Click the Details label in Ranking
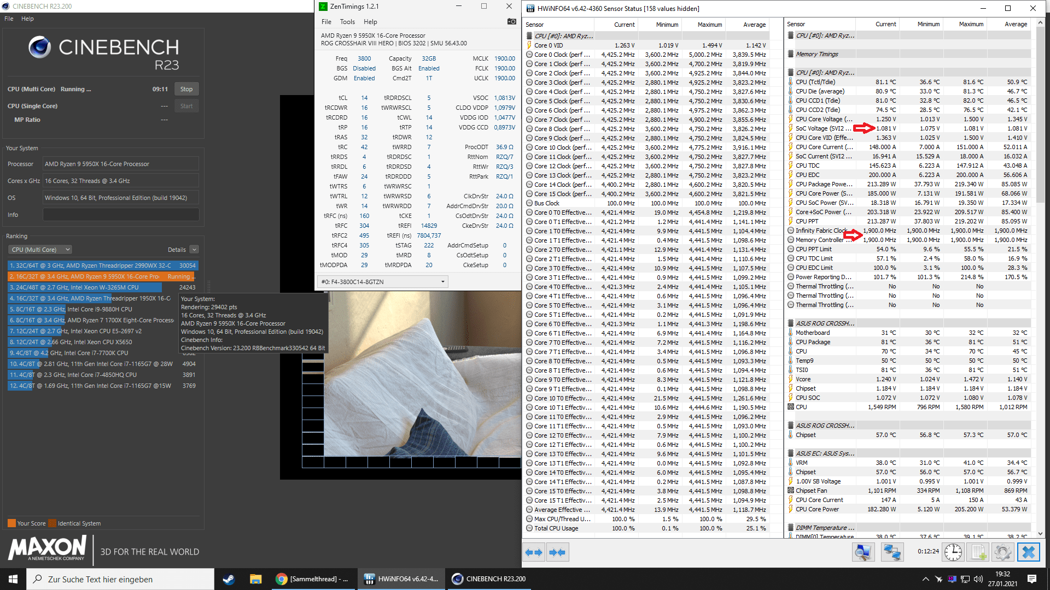1050x590 pixels. (177, 250)
